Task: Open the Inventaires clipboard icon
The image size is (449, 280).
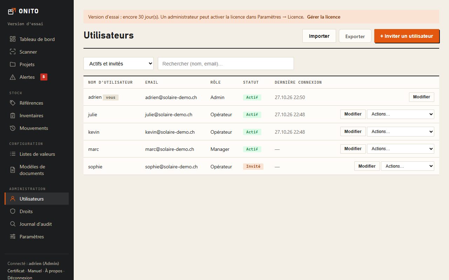Action: [13, 115]
